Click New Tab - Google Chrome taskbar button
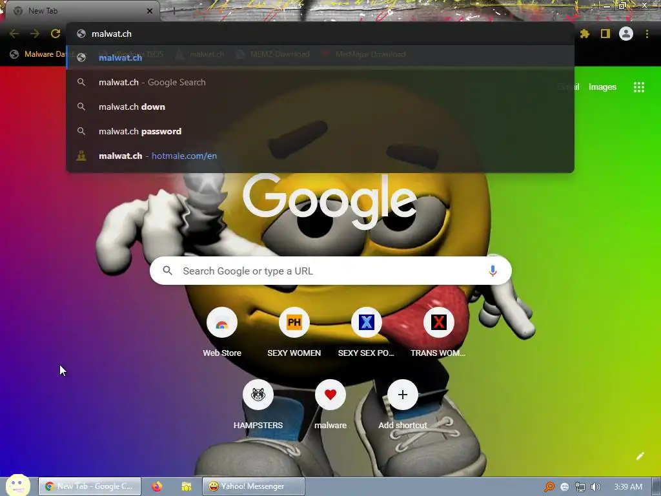661x496 pixels. pos(90,486)
